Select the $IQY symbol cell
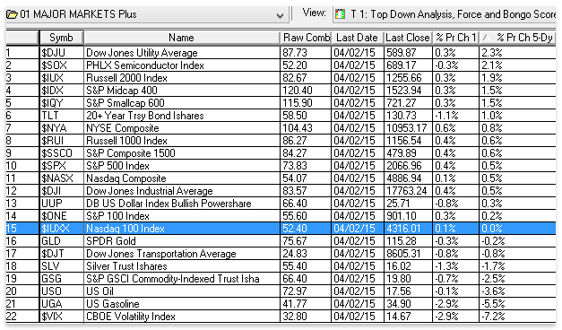The height and width of the screenshot is (330, 562). pos(61,103)
